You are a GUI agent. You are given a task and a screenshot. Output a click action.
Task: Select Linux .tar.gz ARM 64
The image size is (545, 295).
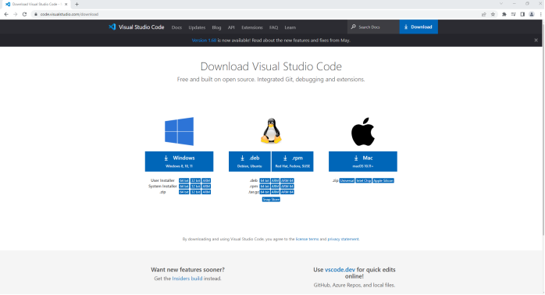(287, 192)
